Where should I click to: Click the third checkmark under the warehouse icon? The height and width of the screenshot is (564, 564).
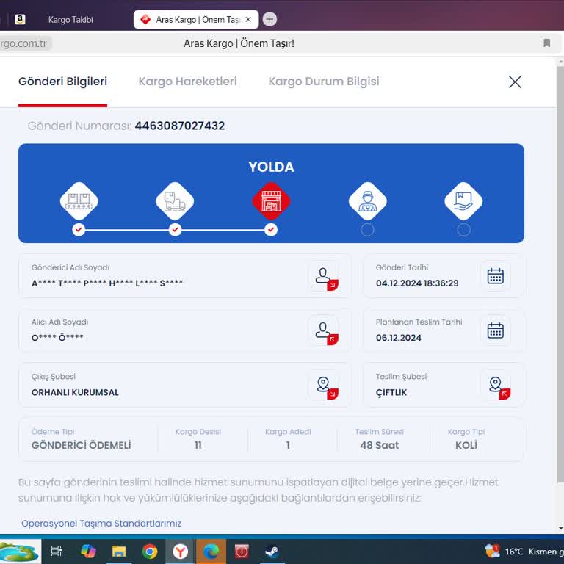(x=271, y=229)
